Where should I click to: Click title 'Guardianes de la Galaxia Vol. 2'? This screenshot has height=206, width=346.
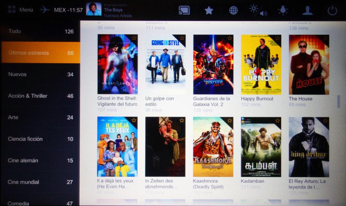click(212, 101)
